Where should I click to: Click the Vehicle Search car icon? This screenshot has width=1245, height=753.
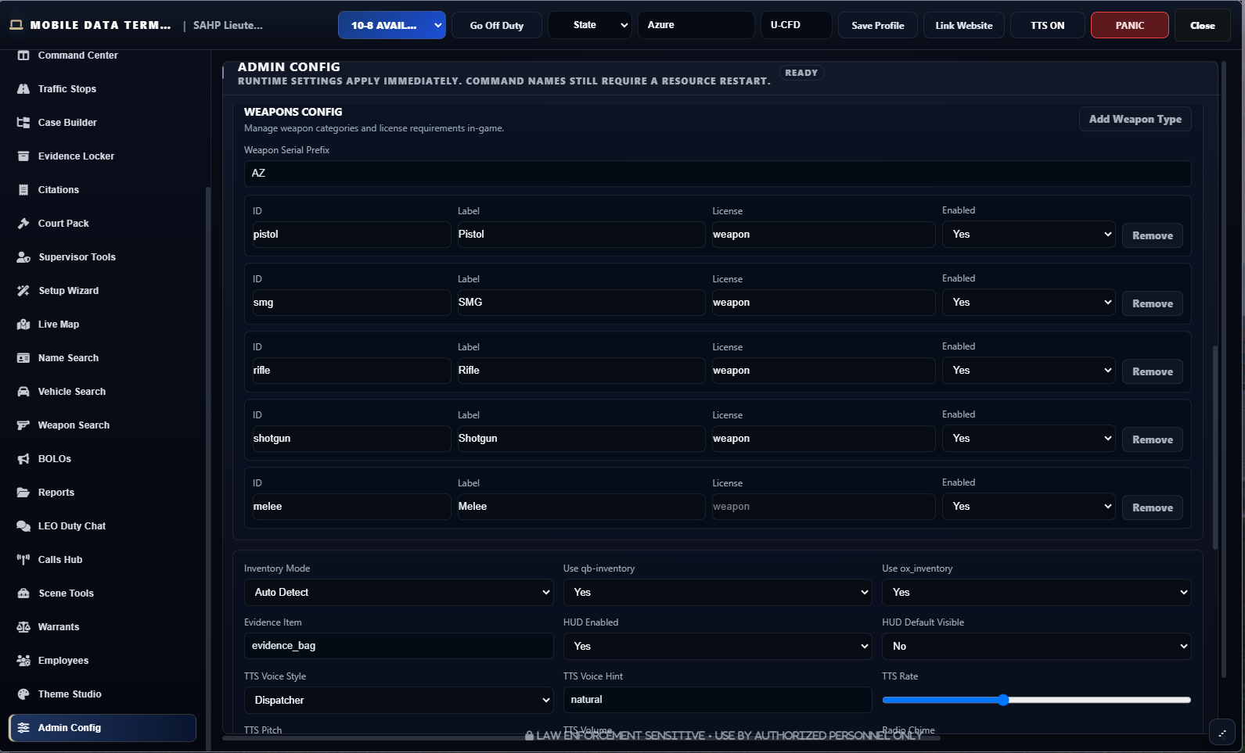pyautogui.click(x=23, y=392)
